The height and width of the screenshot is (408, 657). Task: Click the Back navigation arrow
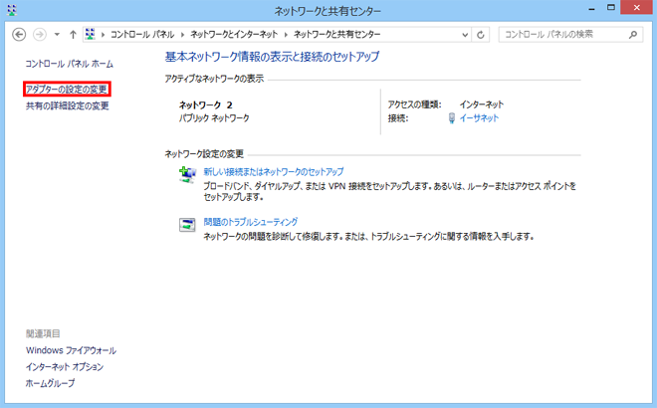19,35
